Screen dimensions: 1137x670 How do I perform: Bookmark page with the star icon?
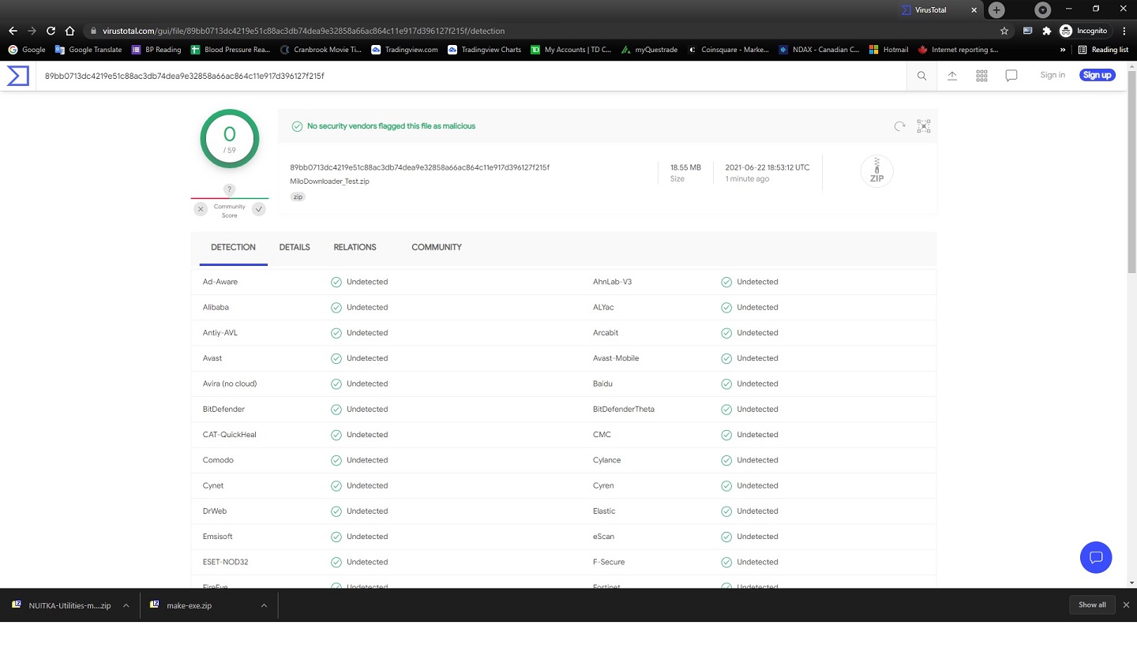pos(1004,31)
